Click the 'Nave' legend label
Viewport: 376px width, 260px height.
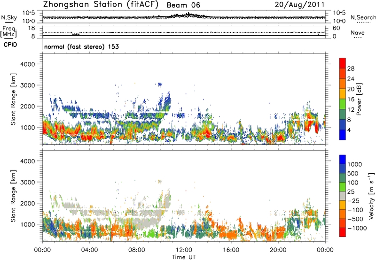click(358, 32)
